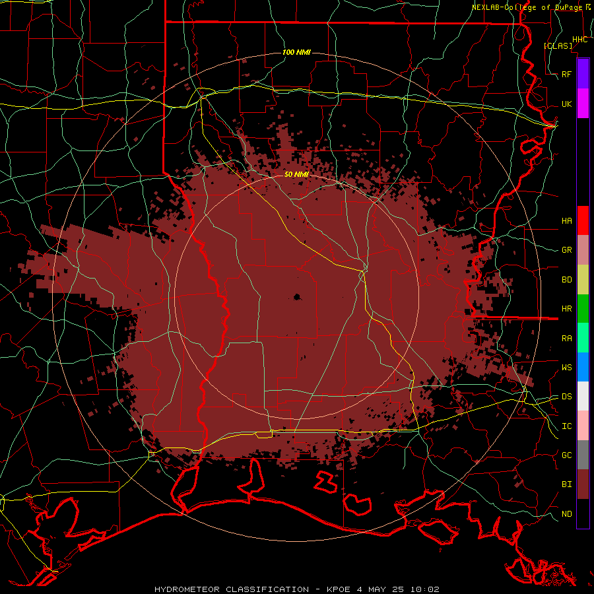Click the 'HR' legend label
The height and width of the screenshot is (594, 594).
click(x=566, y=309)
